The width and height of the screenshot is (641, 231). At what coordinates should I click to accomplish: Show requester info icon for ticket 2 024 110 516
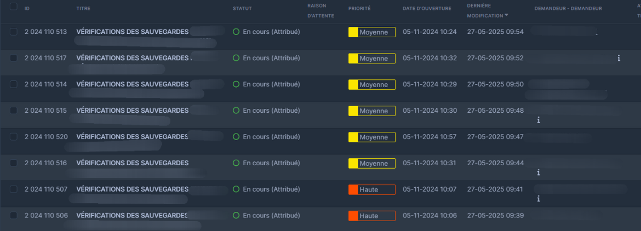pos(539,172)
